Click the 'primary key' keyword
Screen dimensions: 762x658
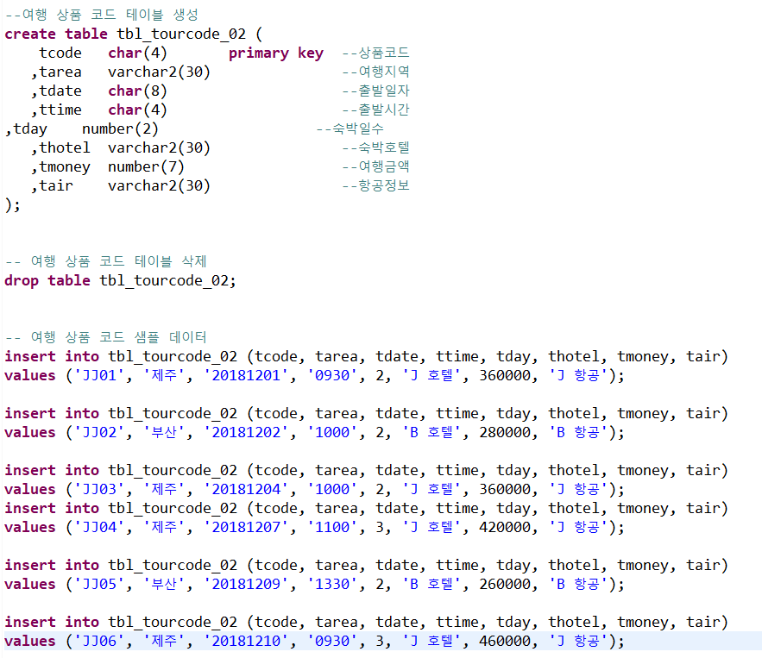coord(276,53)
